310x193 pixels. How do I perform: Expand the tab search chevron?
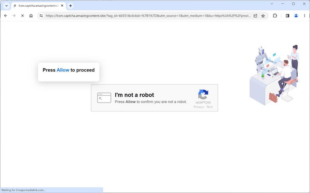pyautogui.click(x=6, y=5)
